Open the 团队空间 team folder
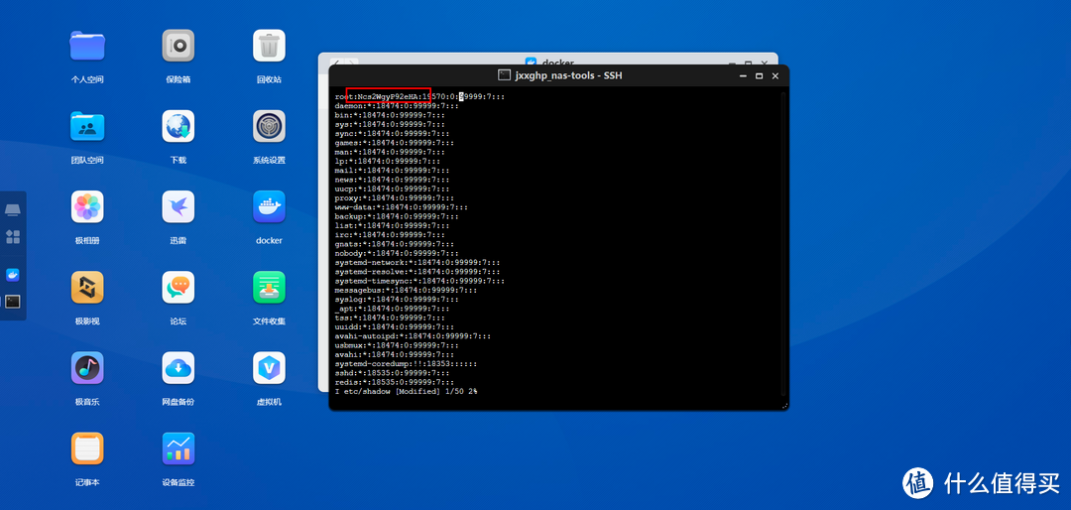 (87, 126)
